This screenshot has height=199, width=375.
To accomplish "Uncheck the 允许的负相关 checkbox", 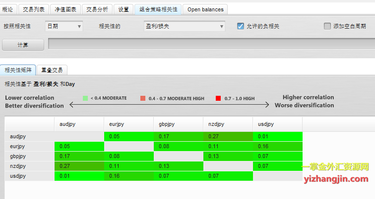I will coord(241,26).
